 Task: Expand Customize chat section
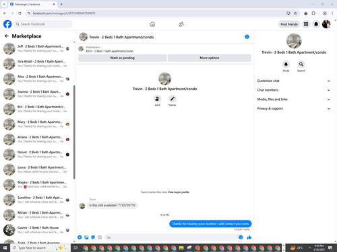[294, 81]
